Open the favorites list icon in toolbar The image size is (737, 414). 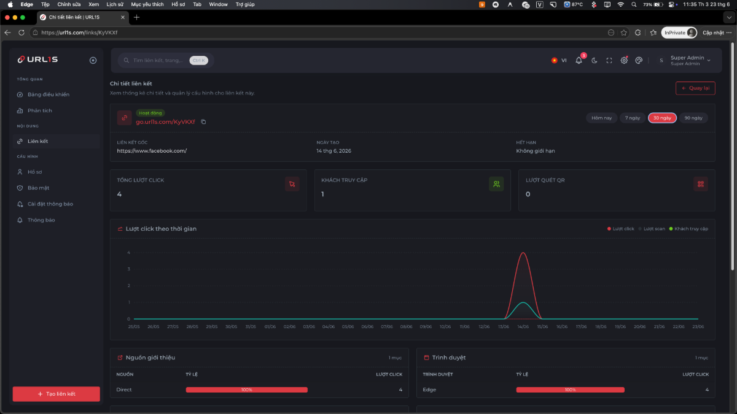click(652, 33)
